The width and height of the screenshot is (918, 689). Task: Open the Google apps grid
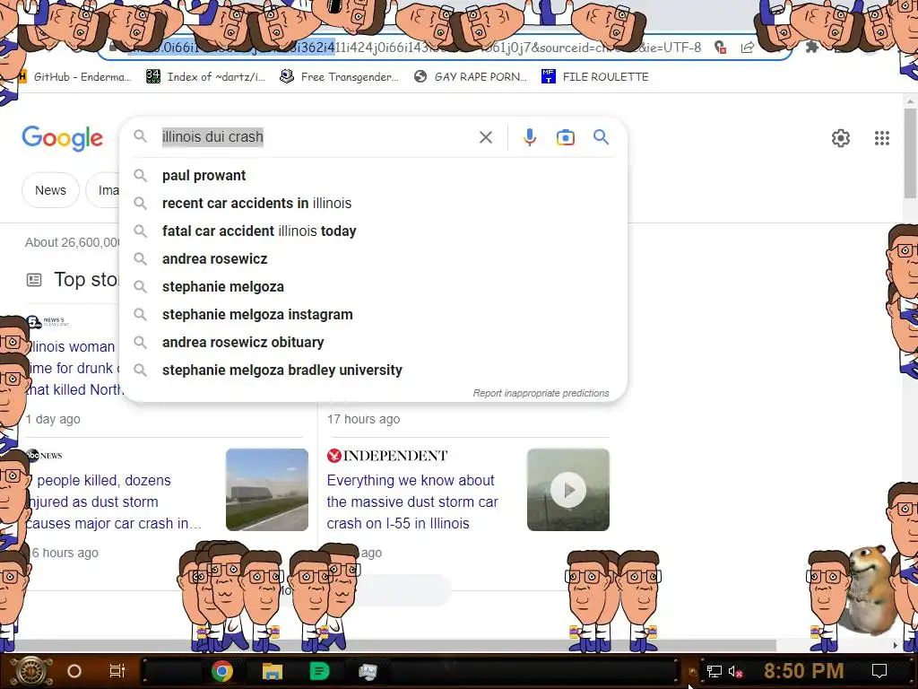click(x=882, y=138)
